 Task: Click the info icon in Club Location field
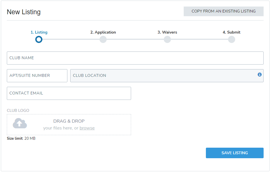[259, 75]
